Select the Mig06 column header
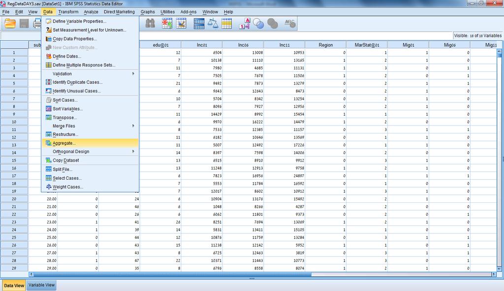This screenshot has height=291, width=504. (x=450, y=45)
